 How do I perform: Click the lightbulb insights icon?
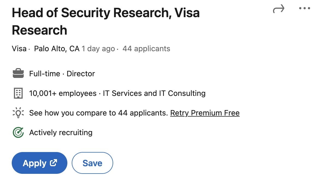click(18, 113)
